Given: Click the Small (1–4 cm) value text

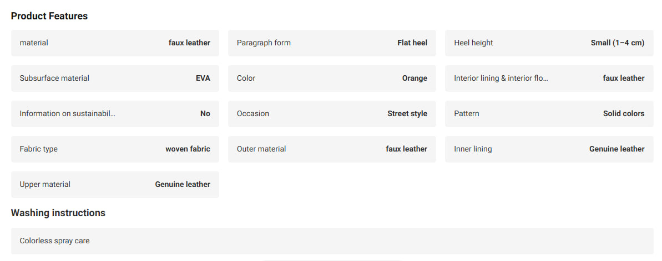Looking at the screenshot, I should point(618,43).
